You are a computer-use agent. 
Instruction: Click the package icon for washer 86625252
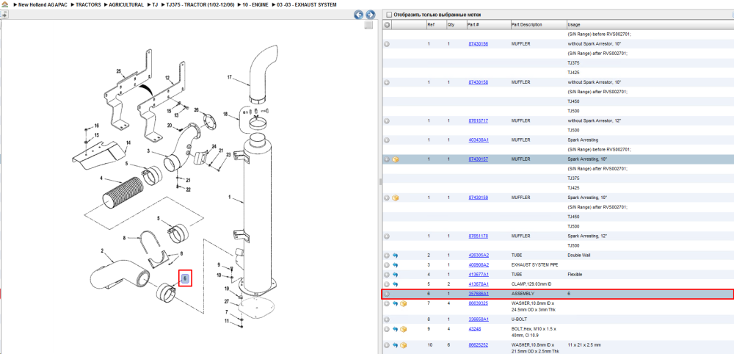[x=404, y=344]
